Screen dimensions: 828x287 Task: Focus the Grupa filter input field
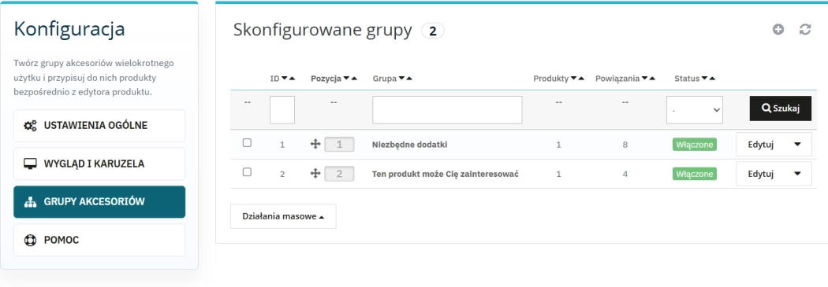tap(447, 109)
